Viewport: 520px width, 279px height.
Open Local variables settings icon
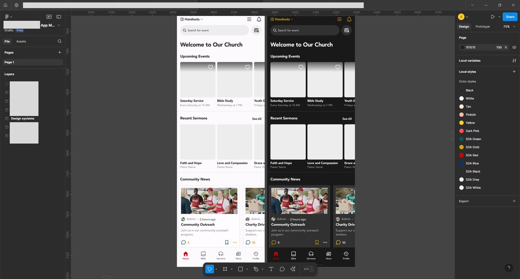coord(514,61)
